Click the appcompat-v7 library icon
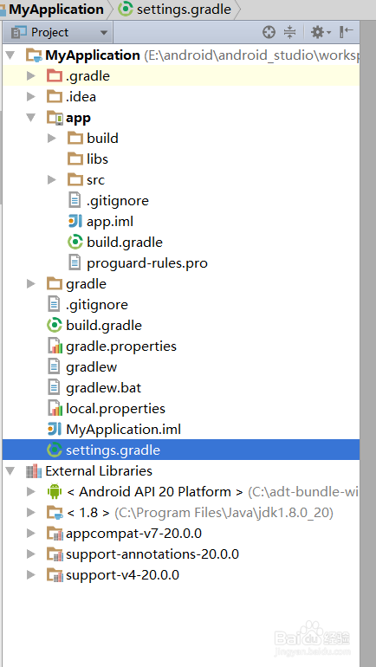Image resolution: width=376 pixels, height=667 pixels. (x=55, y=534)
